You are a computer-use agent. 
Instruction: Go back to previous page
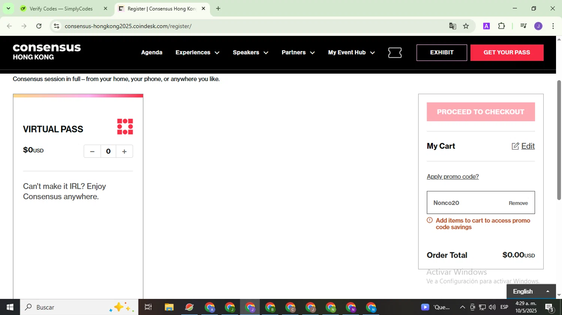pyautogui.click(x=9, y=26)
